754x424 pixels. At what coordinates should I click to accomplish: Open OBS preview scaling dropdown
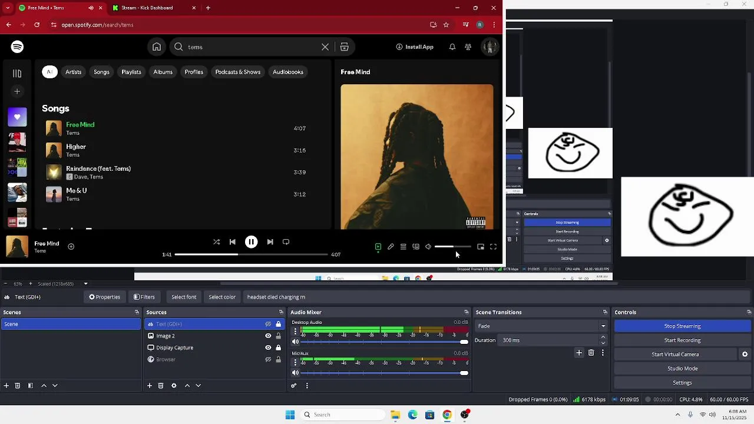click(85, 284)
